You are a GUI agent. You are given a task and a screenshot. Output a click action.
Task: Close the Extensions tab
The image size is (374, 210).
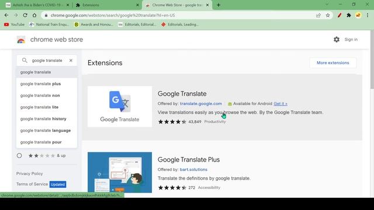click(137, 5)
